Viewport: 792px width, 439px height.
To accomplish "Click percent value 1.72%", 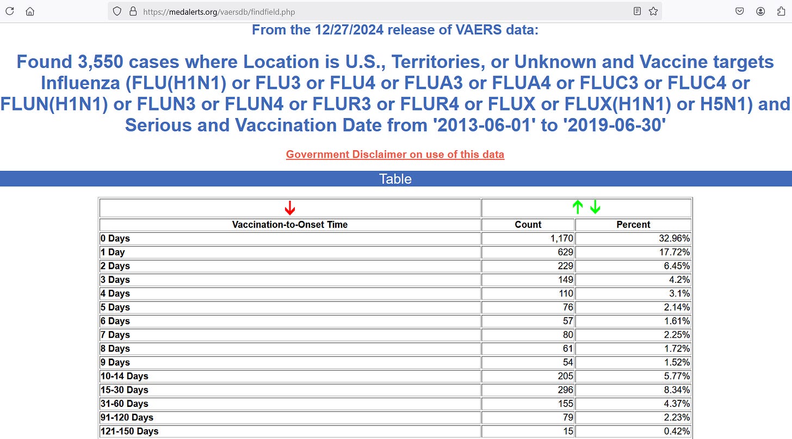I will click(678, 349).
